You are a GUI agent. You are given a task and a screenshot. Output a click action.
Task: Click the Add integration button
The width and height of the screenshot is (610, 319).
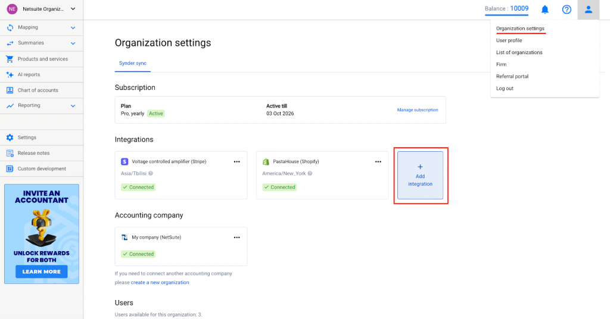point(420,176)
